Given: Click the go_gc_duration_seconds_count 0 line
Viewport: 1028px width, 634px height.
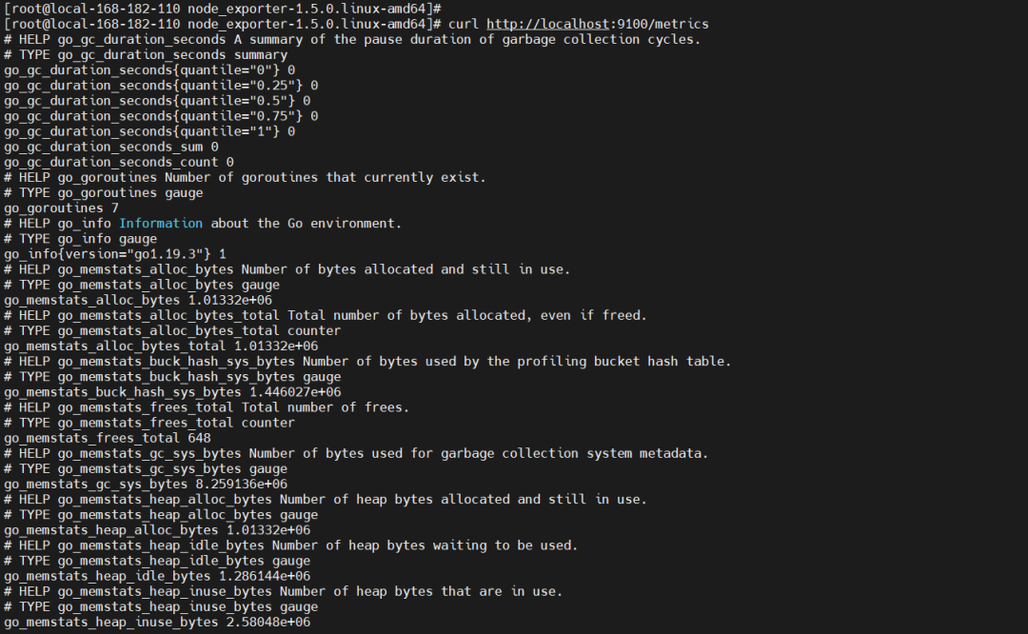Looking at the screenshot, I should click(x=119, y=163).
